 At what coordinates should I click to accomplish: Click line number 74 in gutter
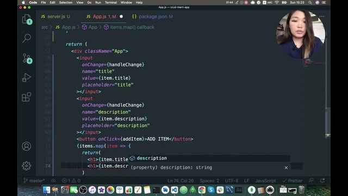pyautogui.click(x=47, y=166)
